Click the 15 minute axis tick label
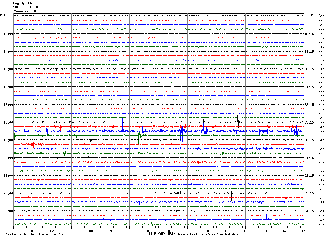The image size is (325, 238). (x=304, y=231)
